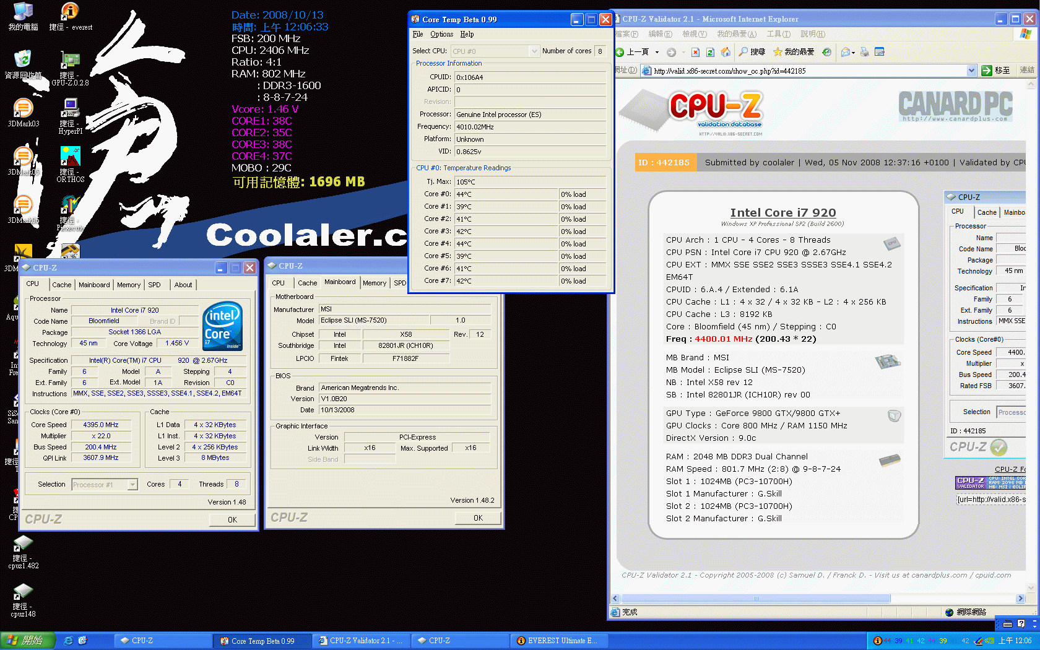The height and width of the screenshot is (650, 1040).
Task: Click the Refresh icon in Internet Explorer toolbar
Action: tap(710, 52)
